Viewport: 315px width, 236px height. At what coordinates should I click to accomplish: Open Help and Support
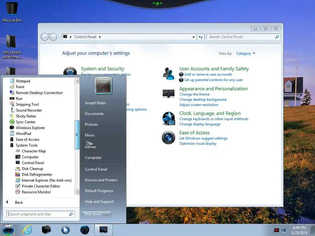coord(99,202)
